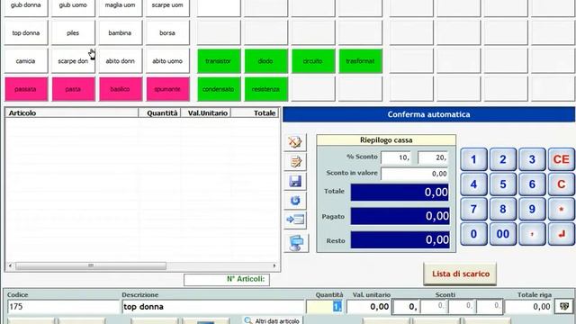Click the Quantità input field

point(325,307)
